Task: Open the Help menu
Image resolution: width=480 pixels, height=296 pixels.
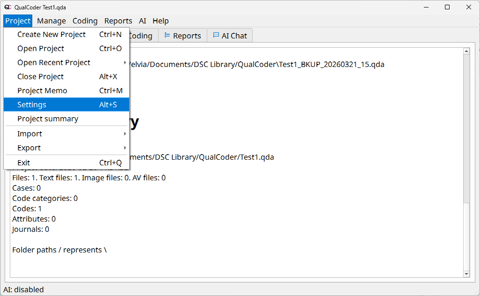Action: [x=160, y=21]
